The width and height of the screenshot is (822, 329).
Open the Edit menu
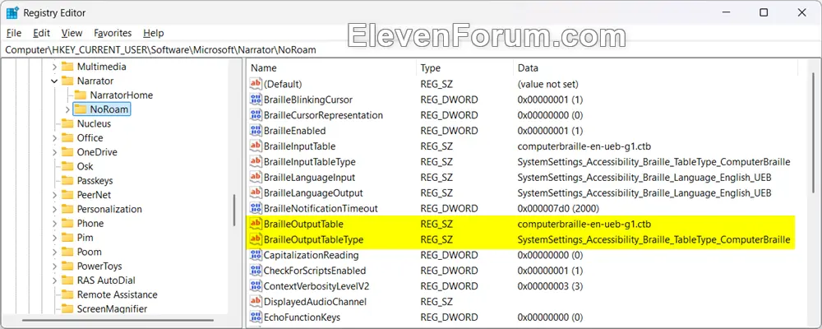pos(41,33)
